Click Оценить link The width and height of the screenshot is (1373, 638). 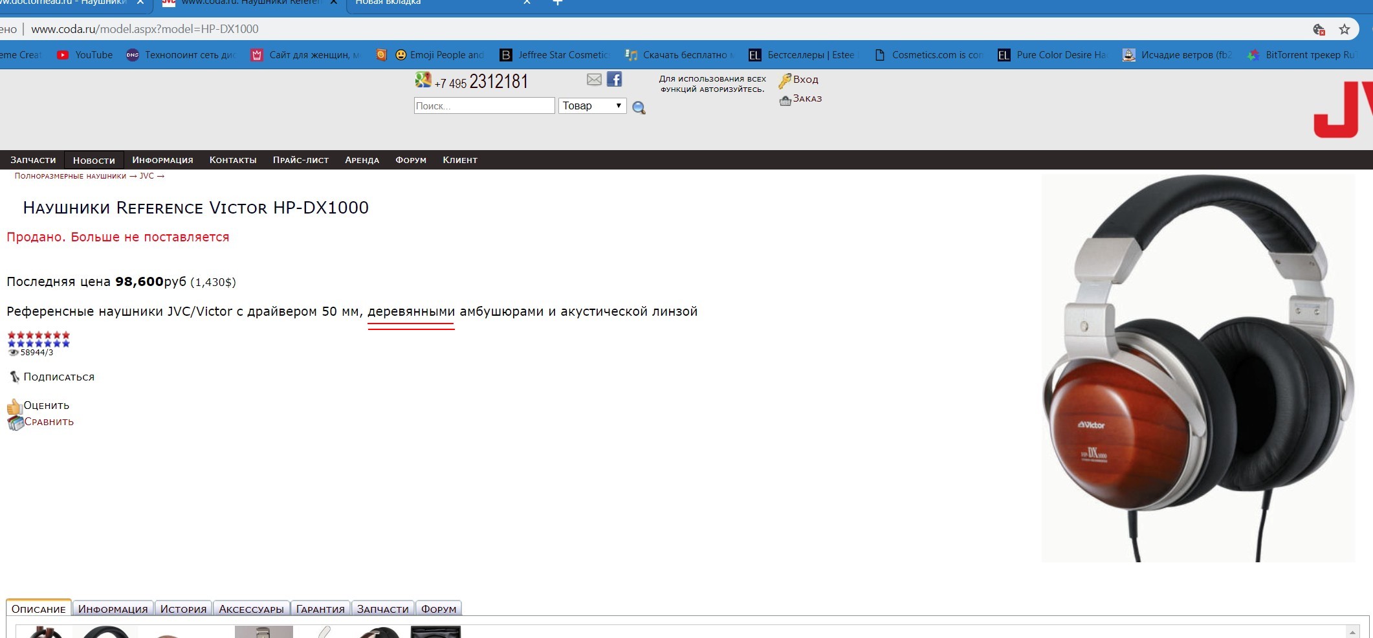coord(47,405)
